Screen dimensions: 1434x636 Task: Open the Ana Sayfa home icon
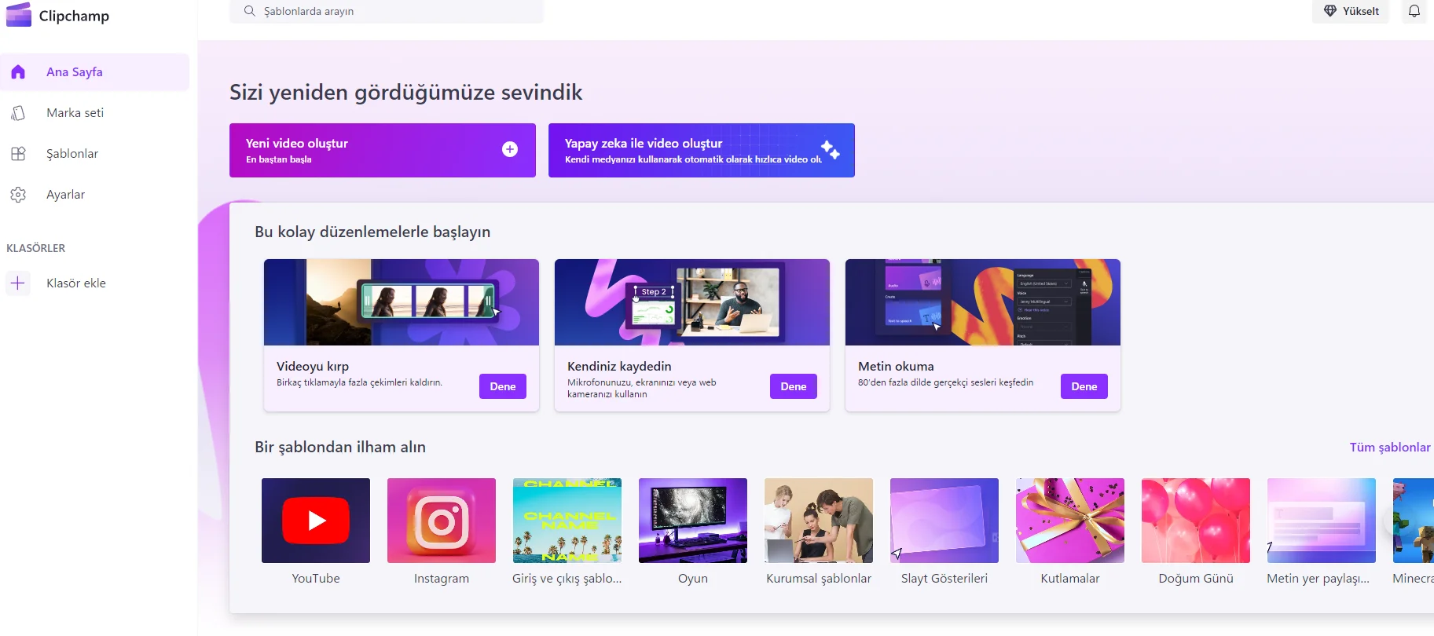(18, 72)
